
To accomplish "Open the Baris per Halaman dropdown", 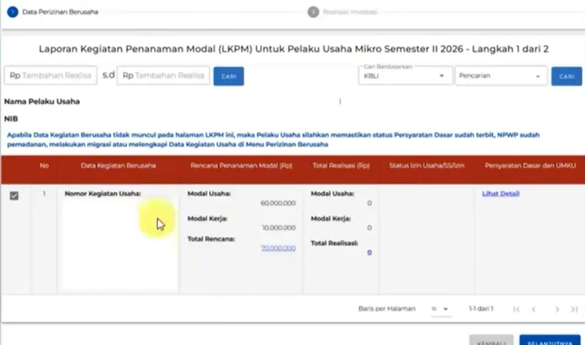I will tap(440, 309).
